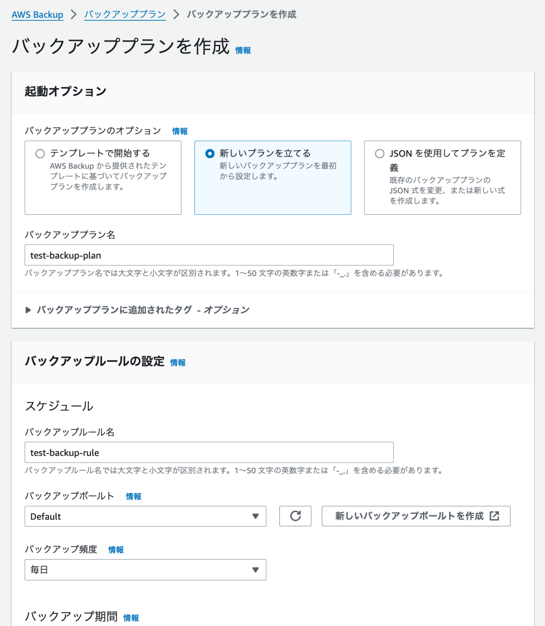Select テンプレートで開始する option
The image size is (545, 626).
[x=40, y=153]
